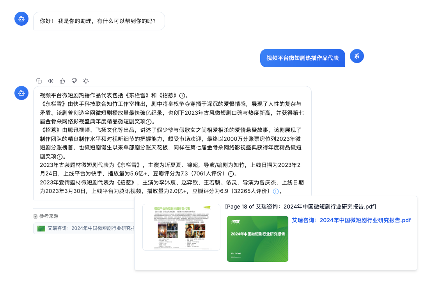Viewport: 440px width, 284px height.
Task: Give a thumbs down to the response
Action: (74, 81)
